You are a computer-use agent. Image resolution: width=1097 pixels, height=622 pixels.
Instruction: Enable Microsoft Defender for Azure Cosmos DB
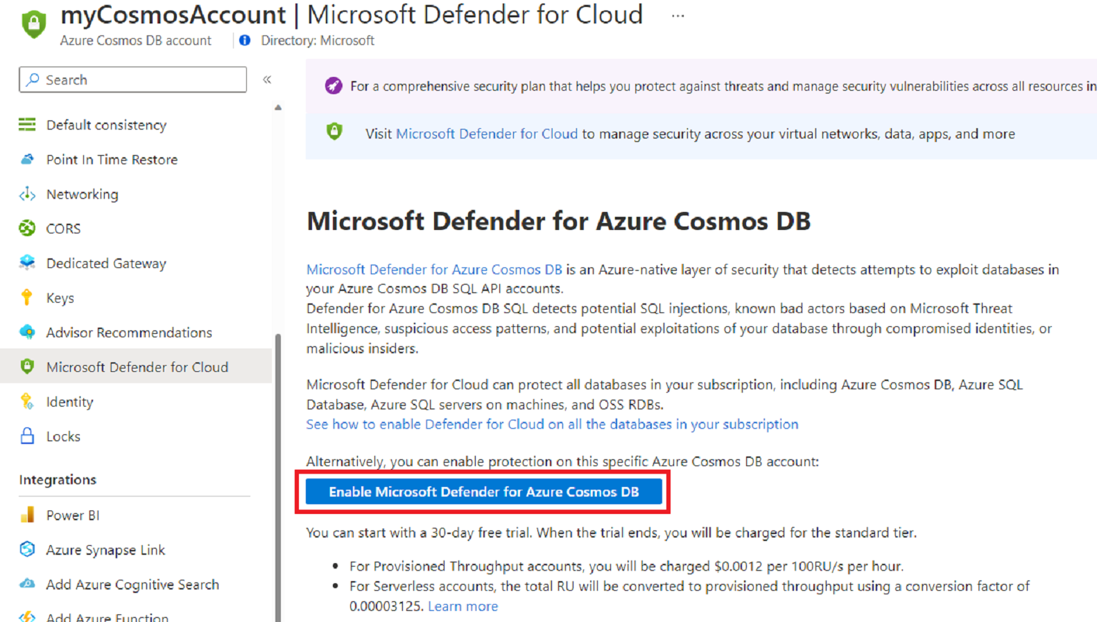click(484, 492)
